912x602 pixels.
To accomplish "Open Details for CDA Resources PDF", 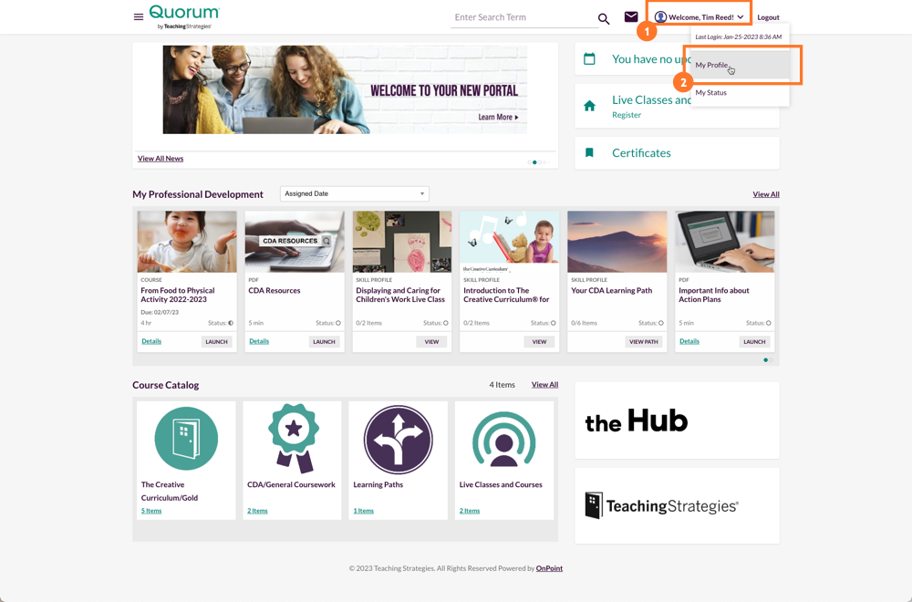I will pos(259,342).
